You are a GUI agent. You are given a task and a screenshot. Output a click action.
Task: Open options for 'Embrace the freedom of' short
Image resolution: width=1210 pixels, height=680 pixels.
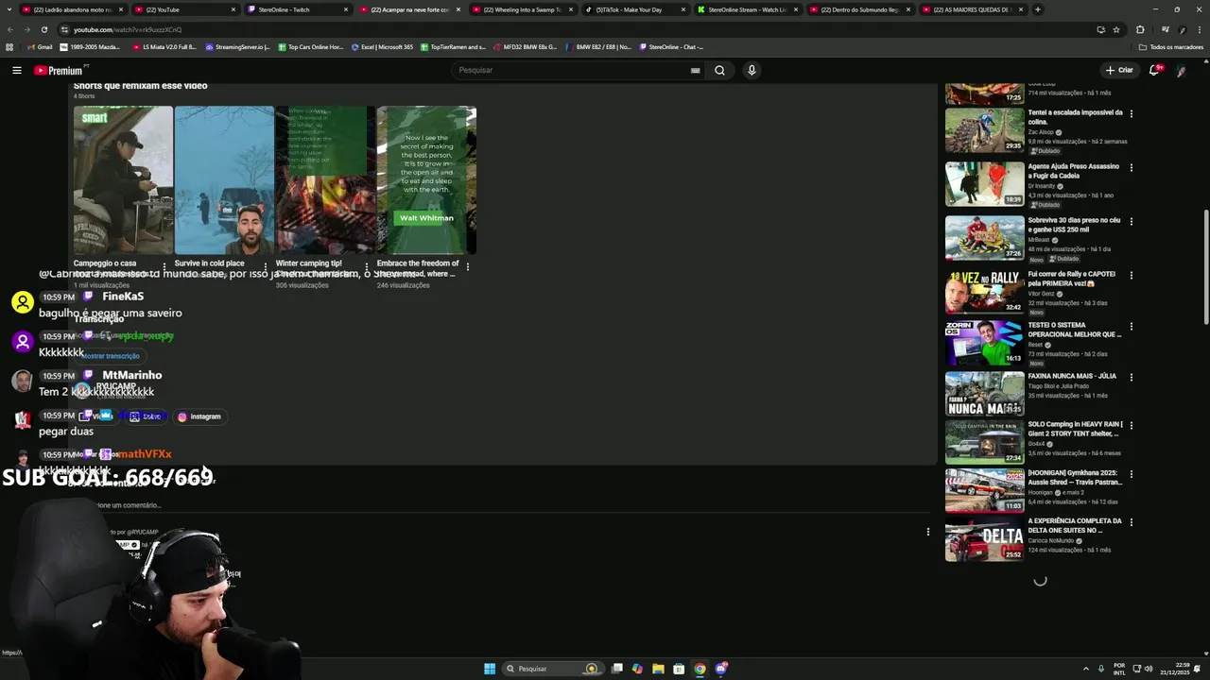pyautogui.click(x=467, y=267)
